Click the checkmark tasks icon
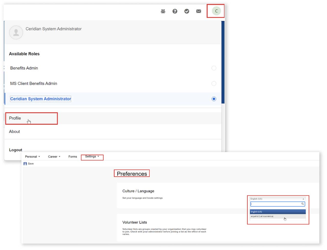 click(x=187, y=11)
